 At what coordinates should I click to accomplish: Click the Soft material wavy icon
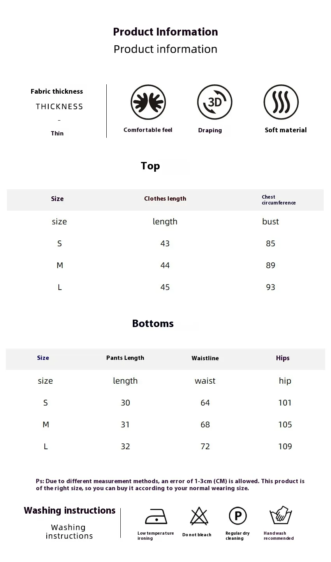pos(281,102)
